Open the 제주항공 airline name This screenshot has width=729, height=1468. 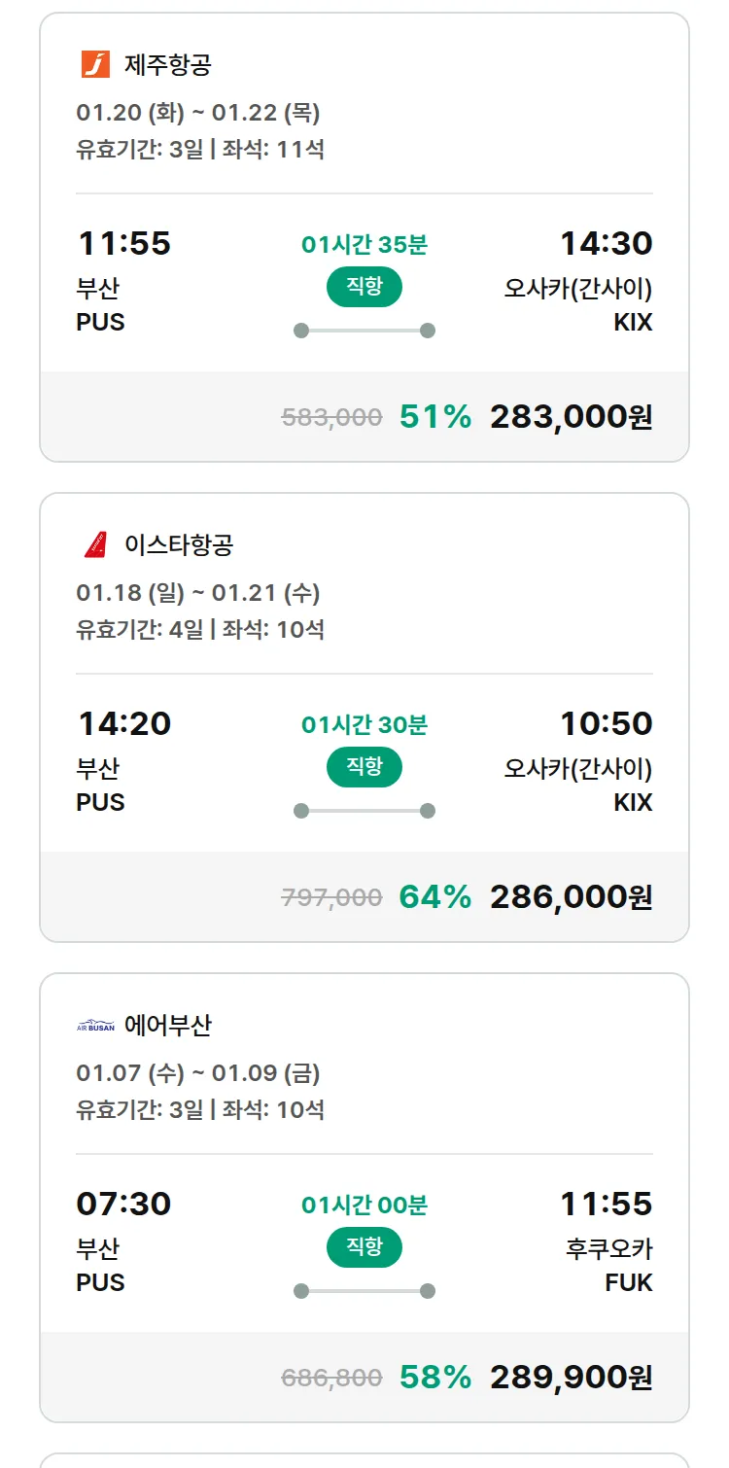(167, 65)
